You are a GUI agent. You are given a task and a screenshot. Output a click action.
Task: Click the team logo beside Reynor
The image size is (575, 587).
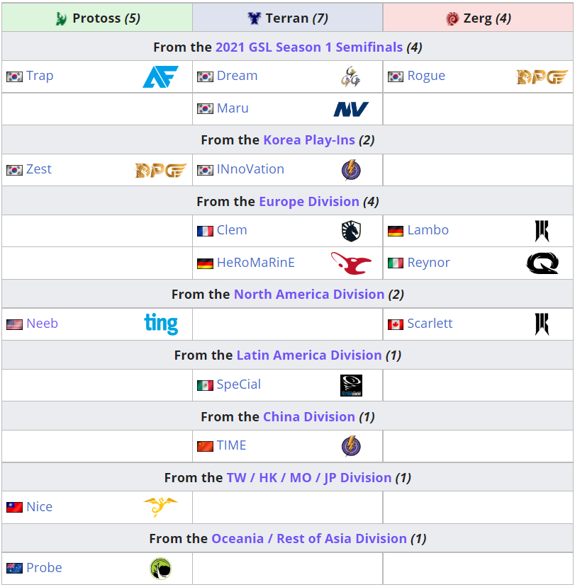click(542, 263)
